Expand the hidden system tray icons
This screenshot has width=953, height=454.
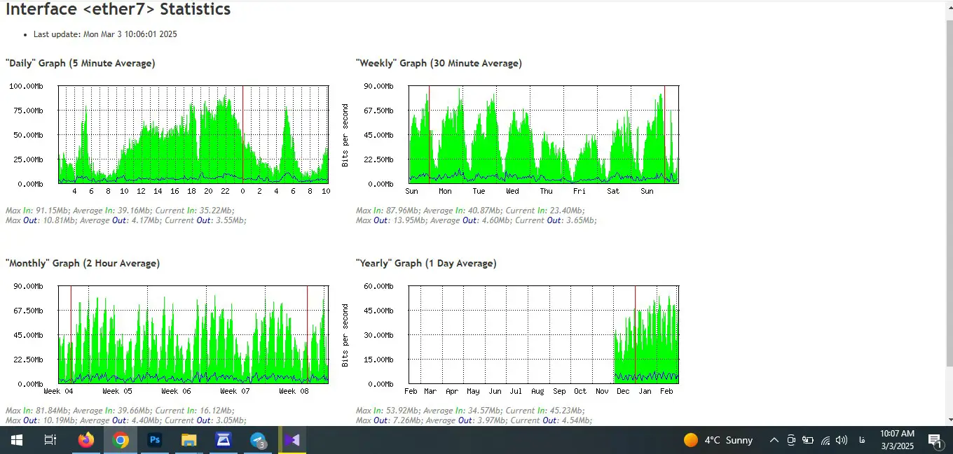click(774, 440)
